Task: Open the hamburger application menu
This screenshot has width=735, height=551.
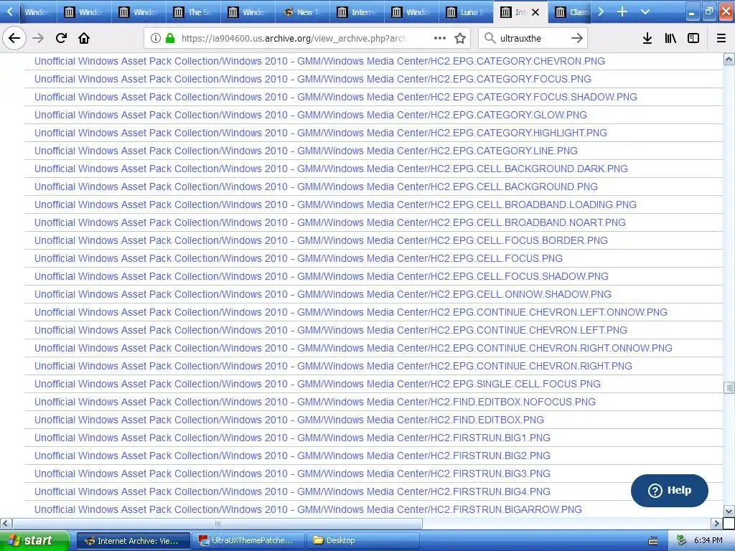Action: coord(721,38)
